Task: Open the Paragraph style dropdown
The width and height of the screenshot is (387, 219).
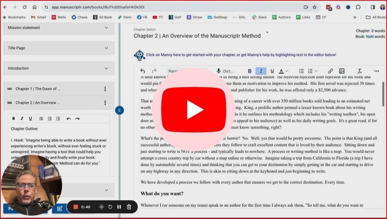Action: click(x=187, y=71)
